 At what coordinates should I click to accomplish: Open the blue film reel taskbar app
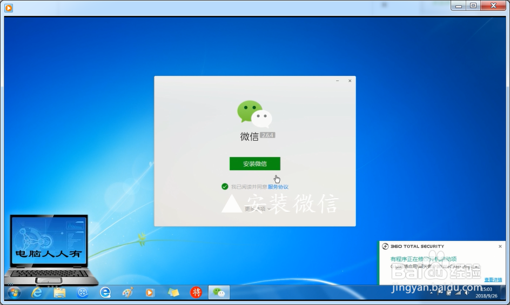(x=83, y=293)
